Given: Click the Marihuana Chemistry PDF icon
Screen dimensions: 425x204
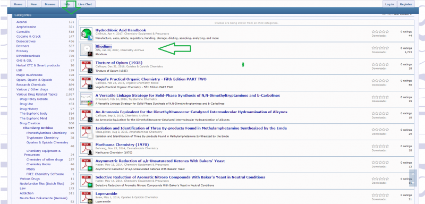Looking at the screenshot, I should coord(87,148).
